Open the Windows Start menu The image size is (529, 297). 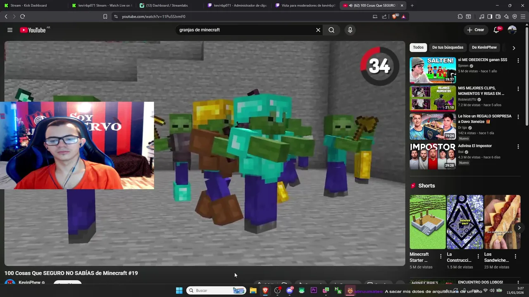(x=179, y=290)
